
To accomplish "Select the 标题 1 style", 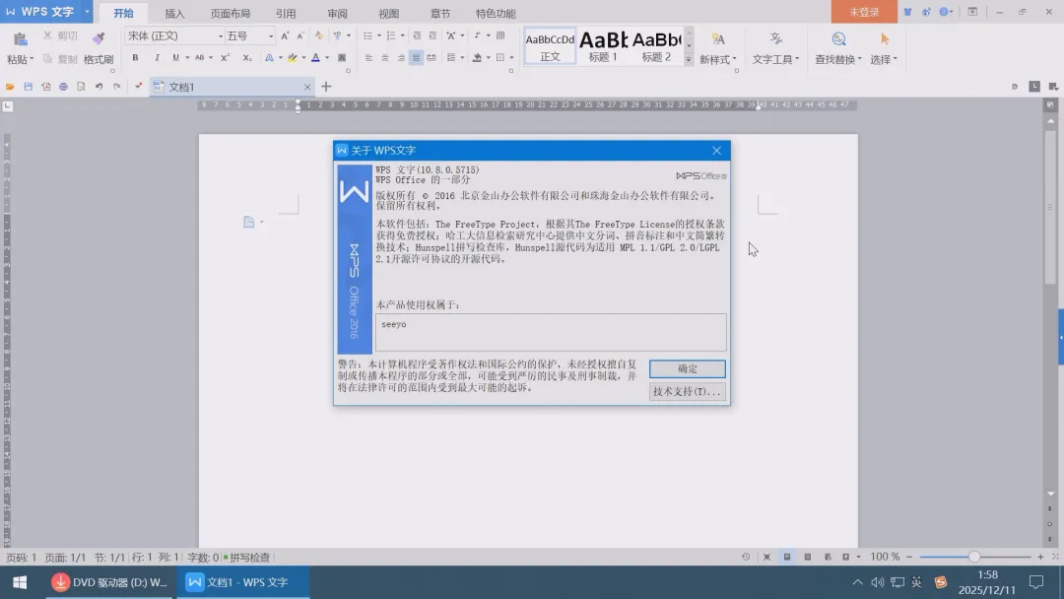I will [603, 47].
